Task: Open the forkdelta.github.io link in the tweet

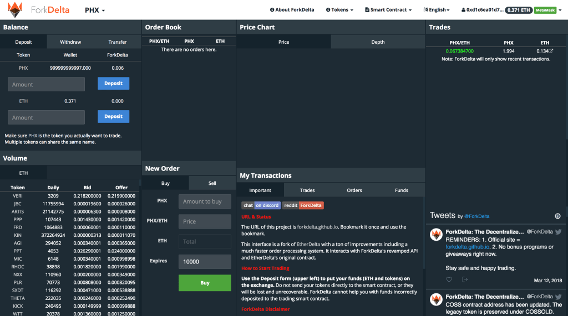Action: (467, 247)
